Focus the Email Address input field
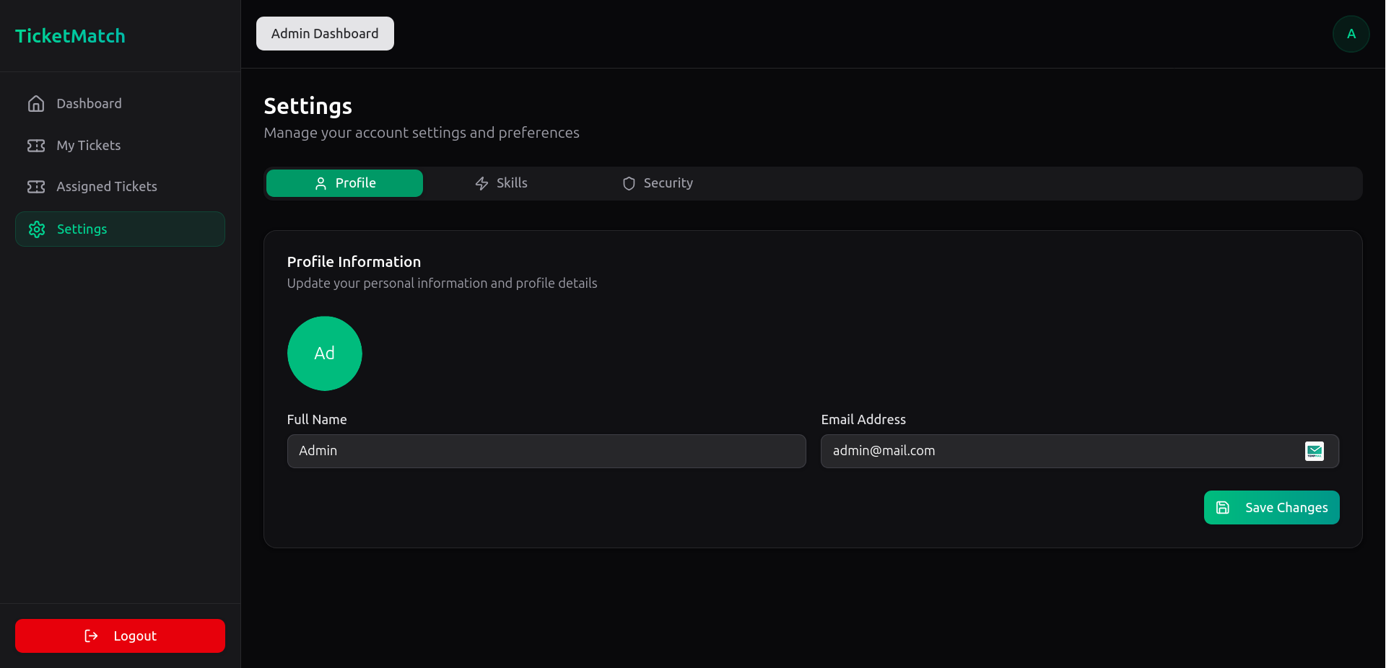1386x668 pixels. tap(1080, 451)
